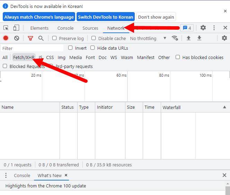Select the inspect element picker icon
The height and width of the screenshot is (195, 230).
[6, 28]
